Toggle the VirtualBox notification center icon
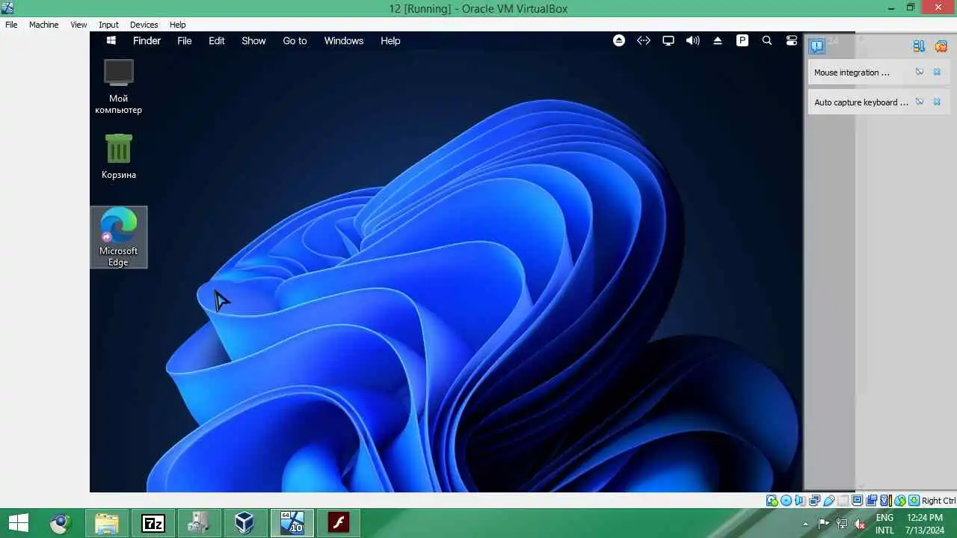 (816, 46)
